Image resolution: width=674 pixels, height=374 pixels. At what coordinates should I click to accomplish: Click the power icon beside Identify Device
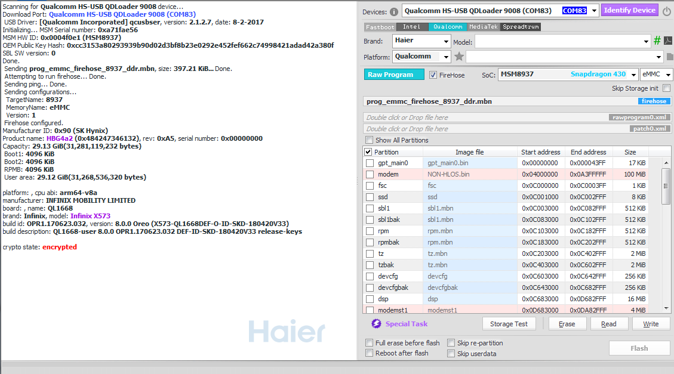(666, 11)
